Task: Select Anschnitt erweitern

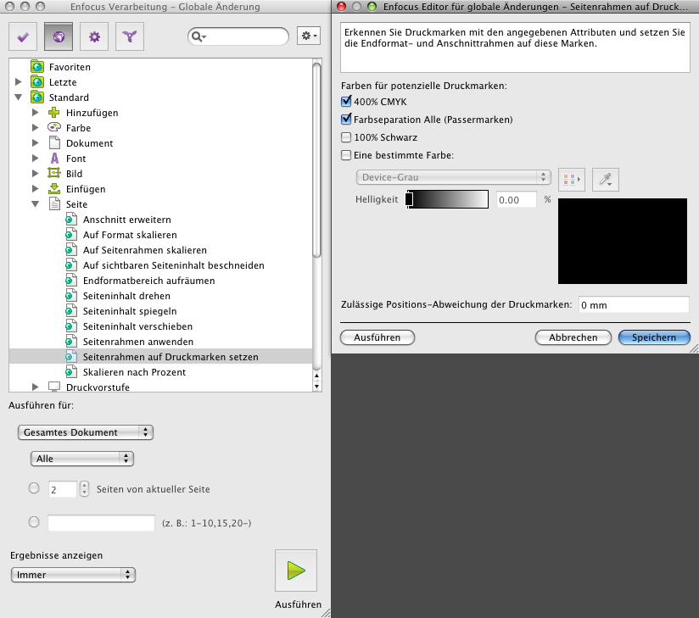Action: tap(126, 220)
